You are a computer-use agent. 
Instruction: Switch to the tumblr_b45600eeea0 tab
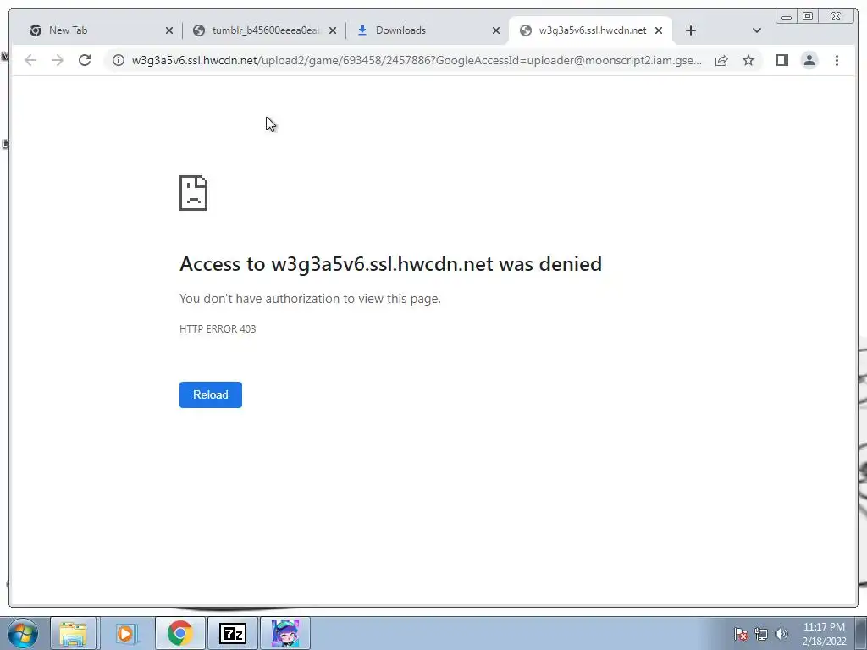[265, 30]
